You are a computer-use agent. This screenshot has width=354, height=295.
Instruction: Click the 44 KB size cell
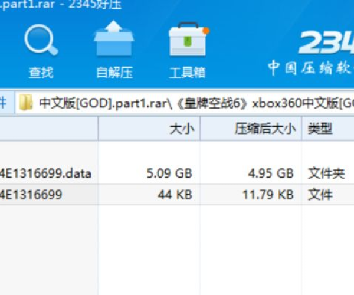pos(175,195)
